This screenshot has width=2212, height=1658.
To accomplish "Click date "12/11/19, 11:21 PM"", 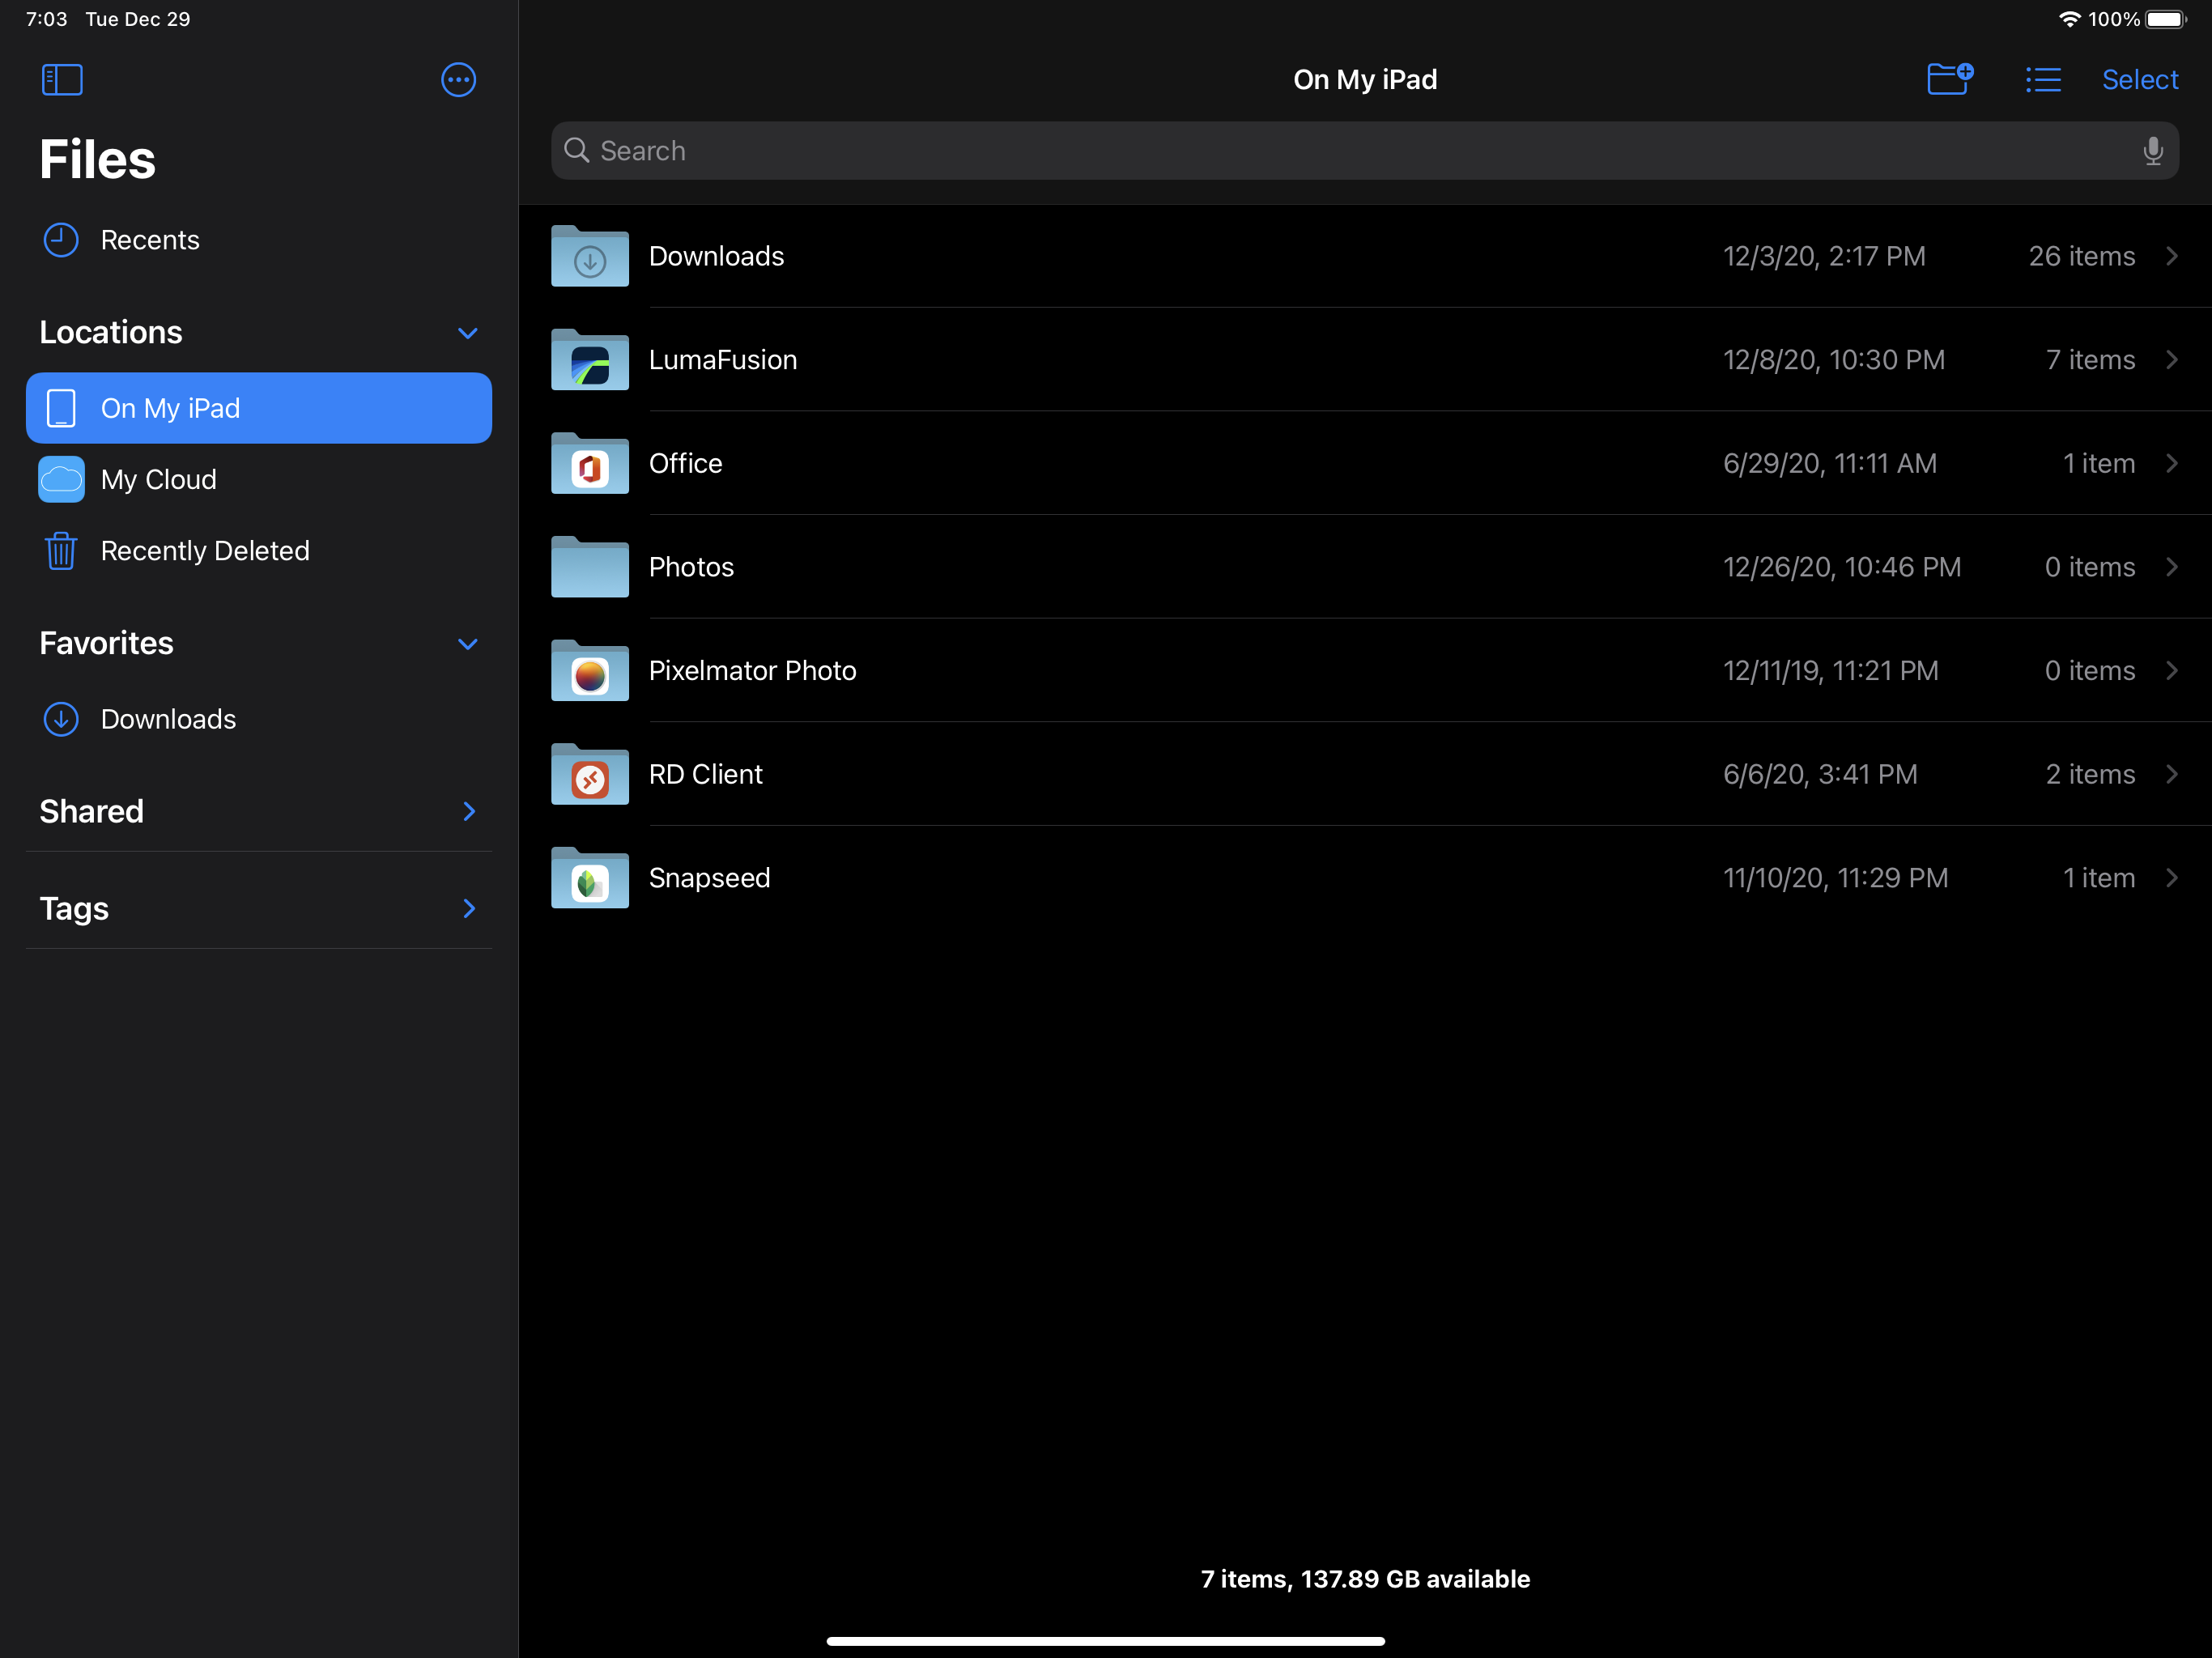I will click(x=1830, y=671).
